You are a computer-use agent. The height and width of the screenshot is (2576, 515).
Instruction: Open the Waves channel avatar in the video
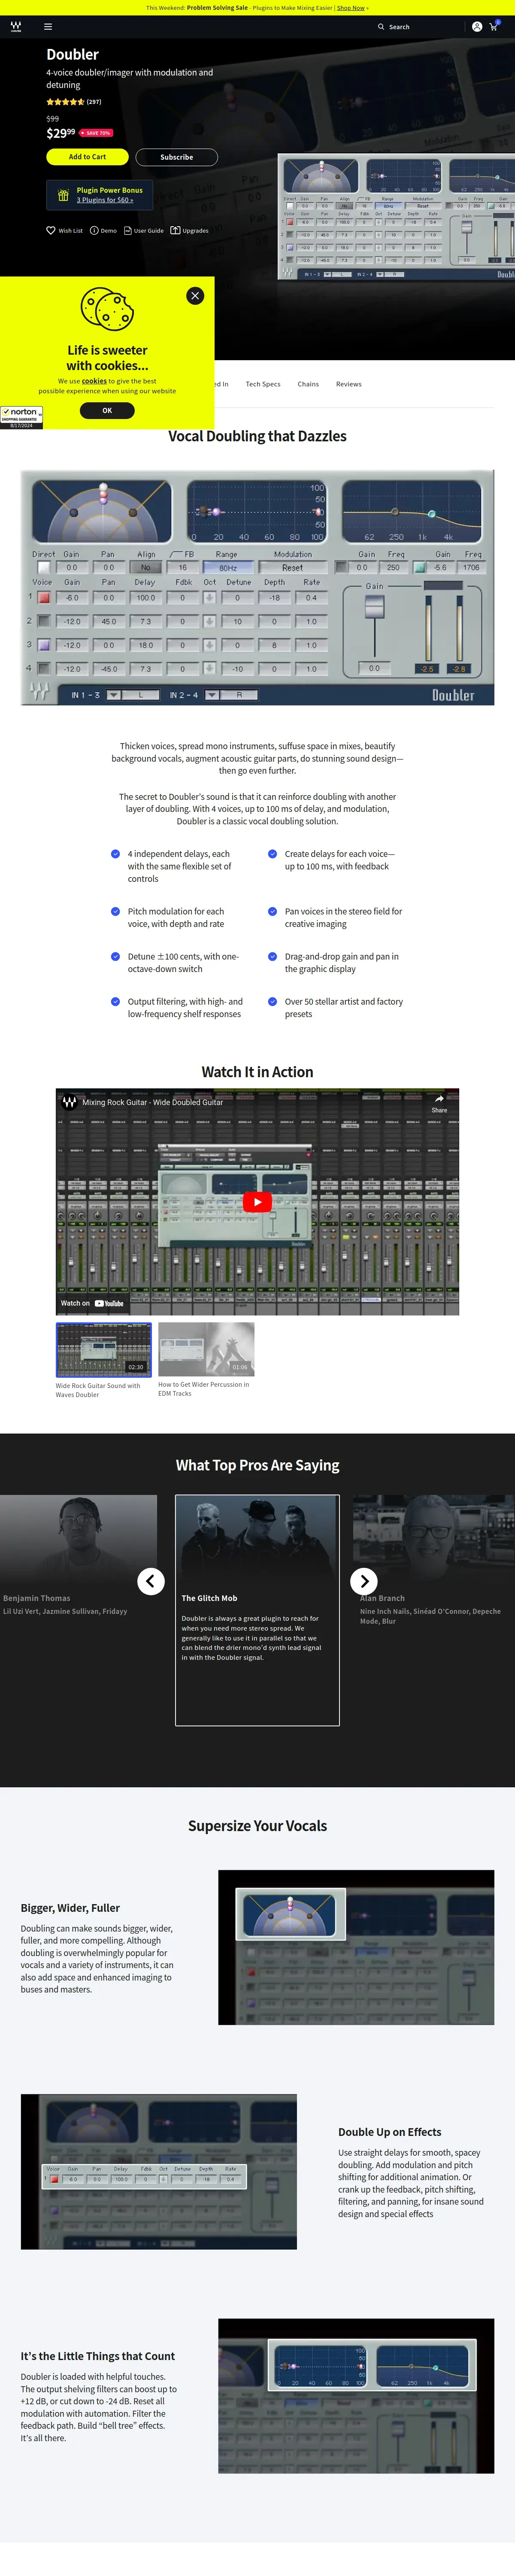[x=69, y=1102]
